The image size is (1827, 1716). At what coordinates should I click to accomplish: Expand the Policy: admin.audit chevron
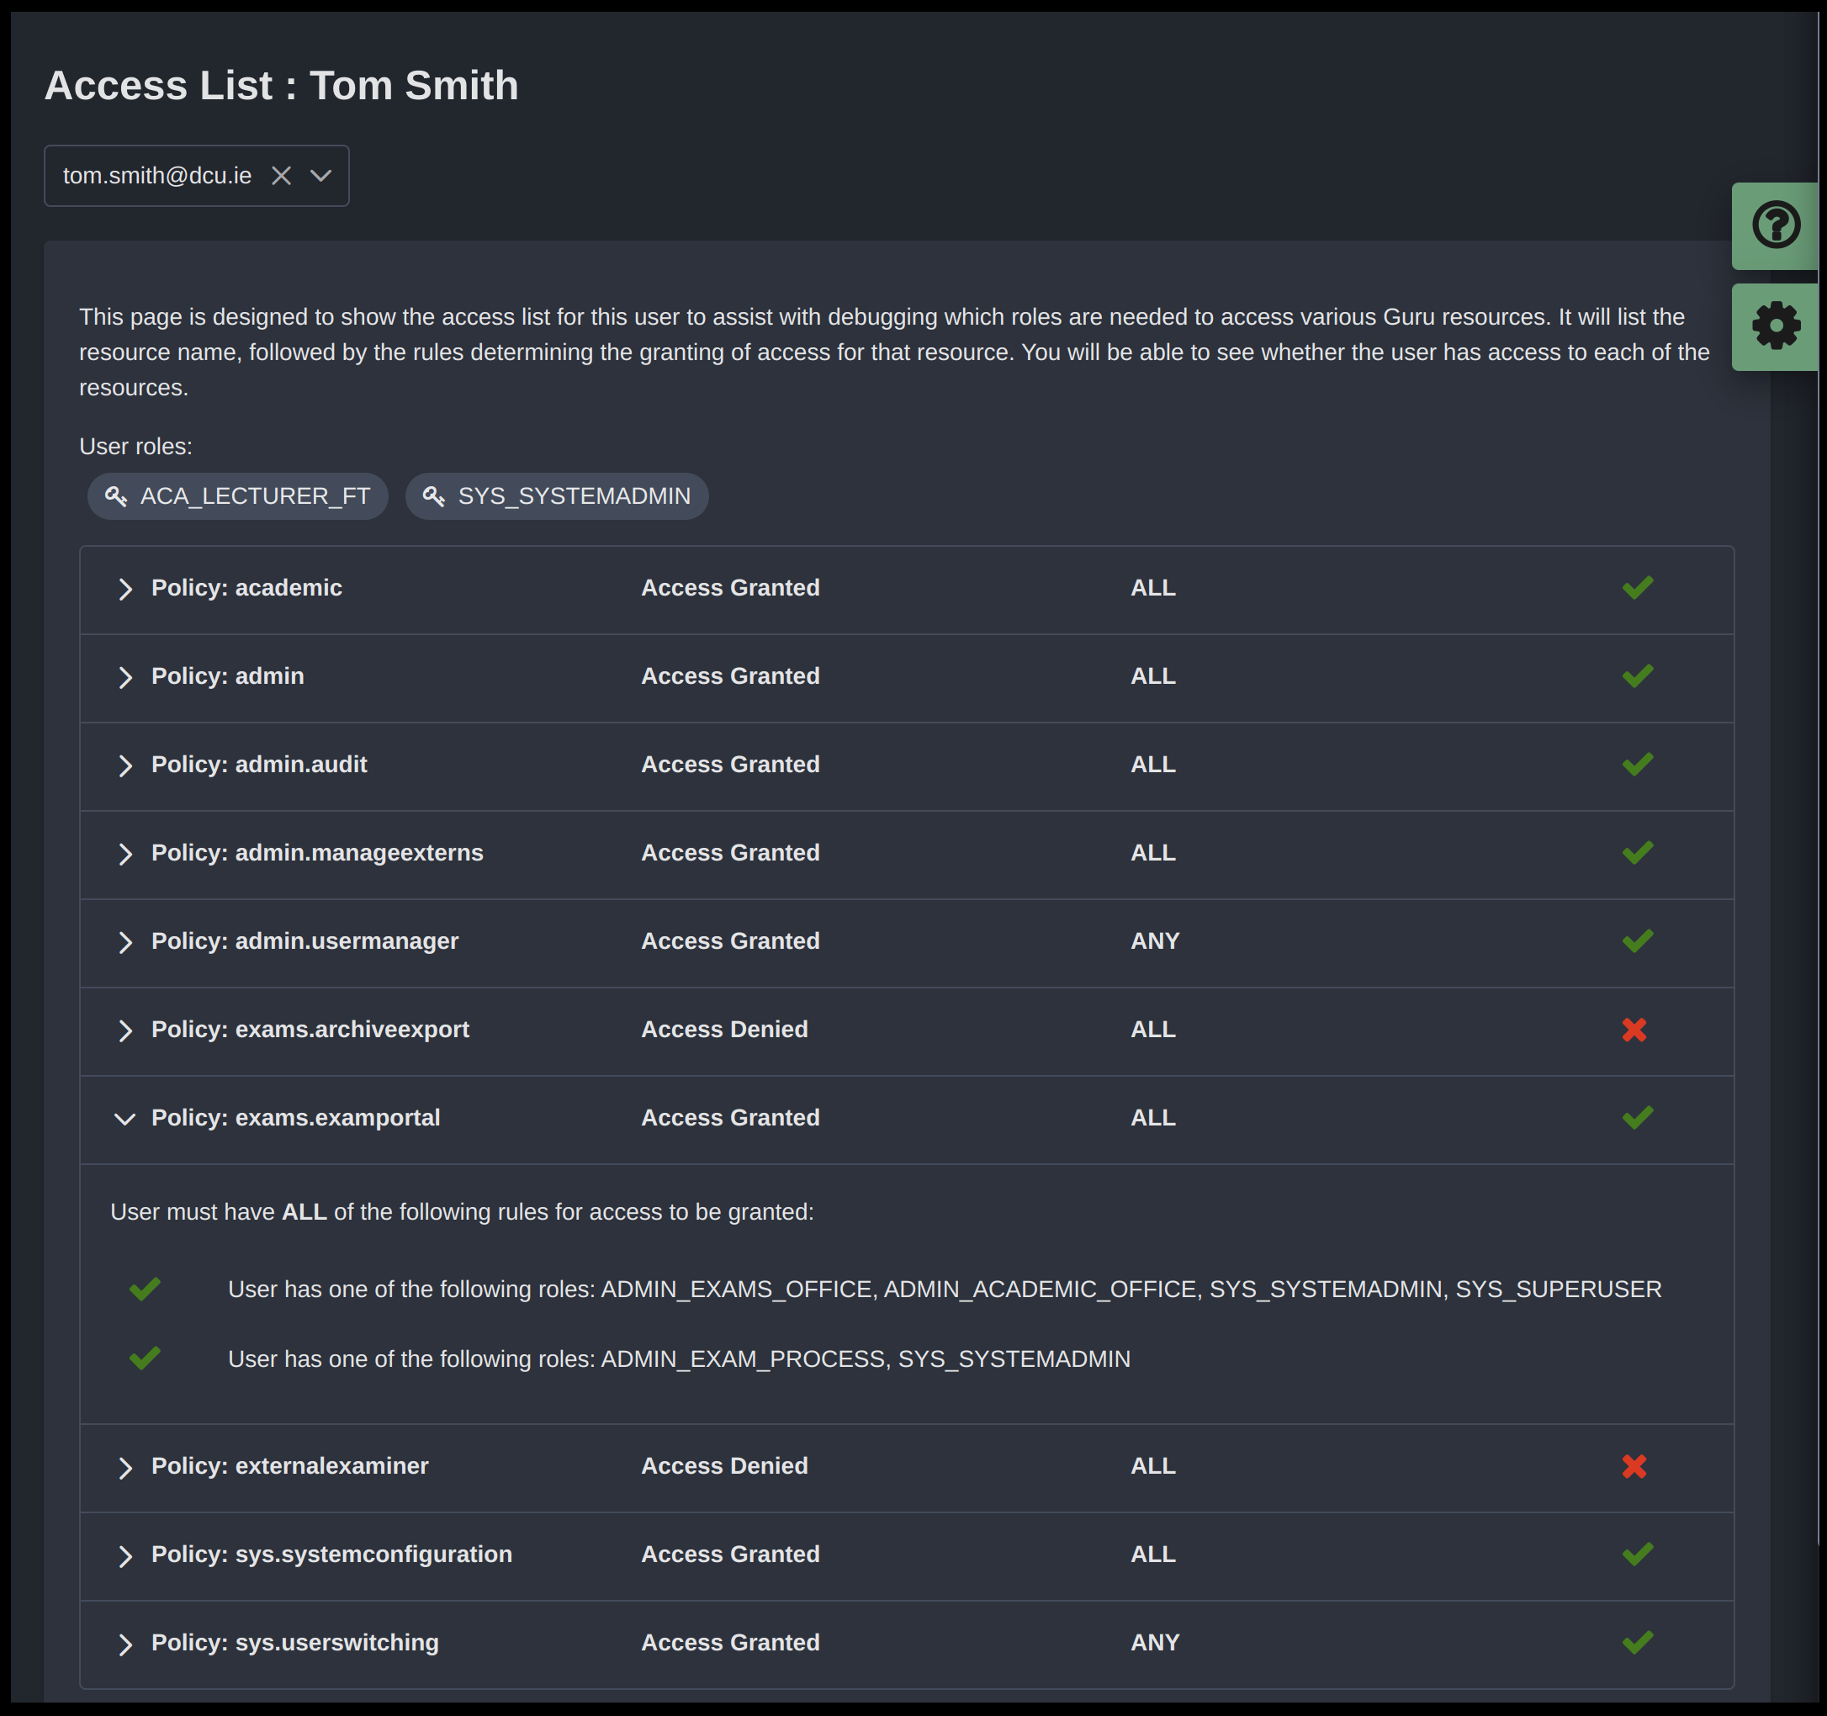tap(125, 765)
